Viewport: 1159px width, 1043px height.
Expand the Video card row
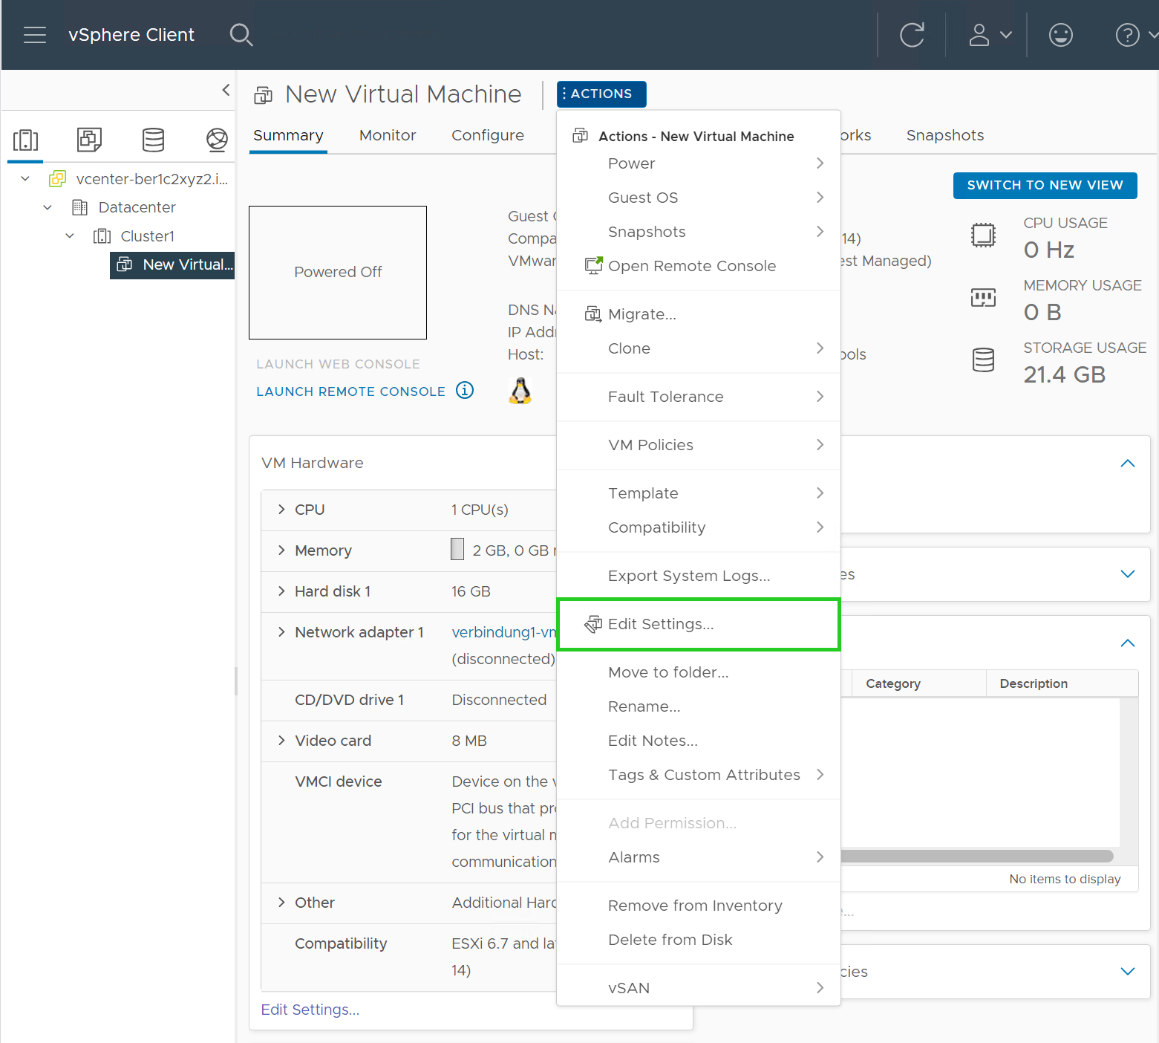(x=281, y=741)
